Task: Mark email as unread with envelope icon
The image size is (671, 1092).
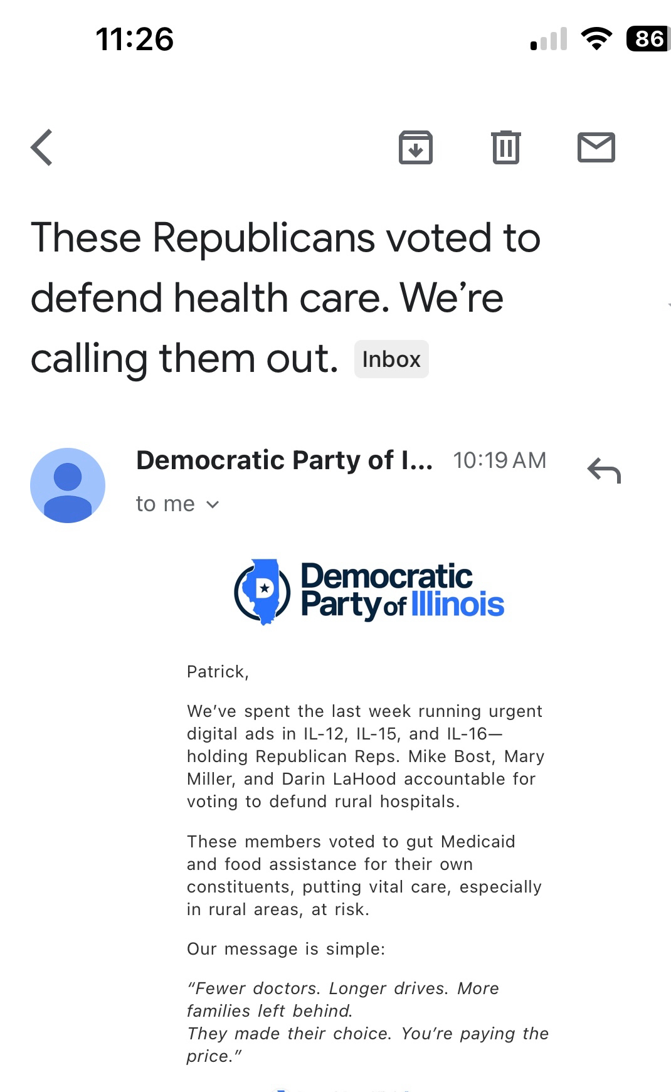Action: (x=596, y=147)
